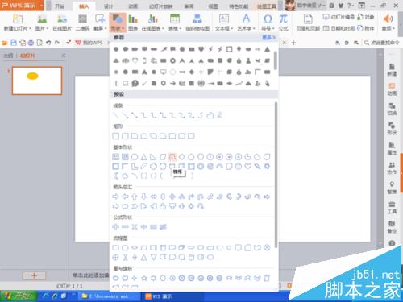Screen dimensions: 403x302
Task: Pick the oval shape in basic shapes
Action: coord(135,157)
